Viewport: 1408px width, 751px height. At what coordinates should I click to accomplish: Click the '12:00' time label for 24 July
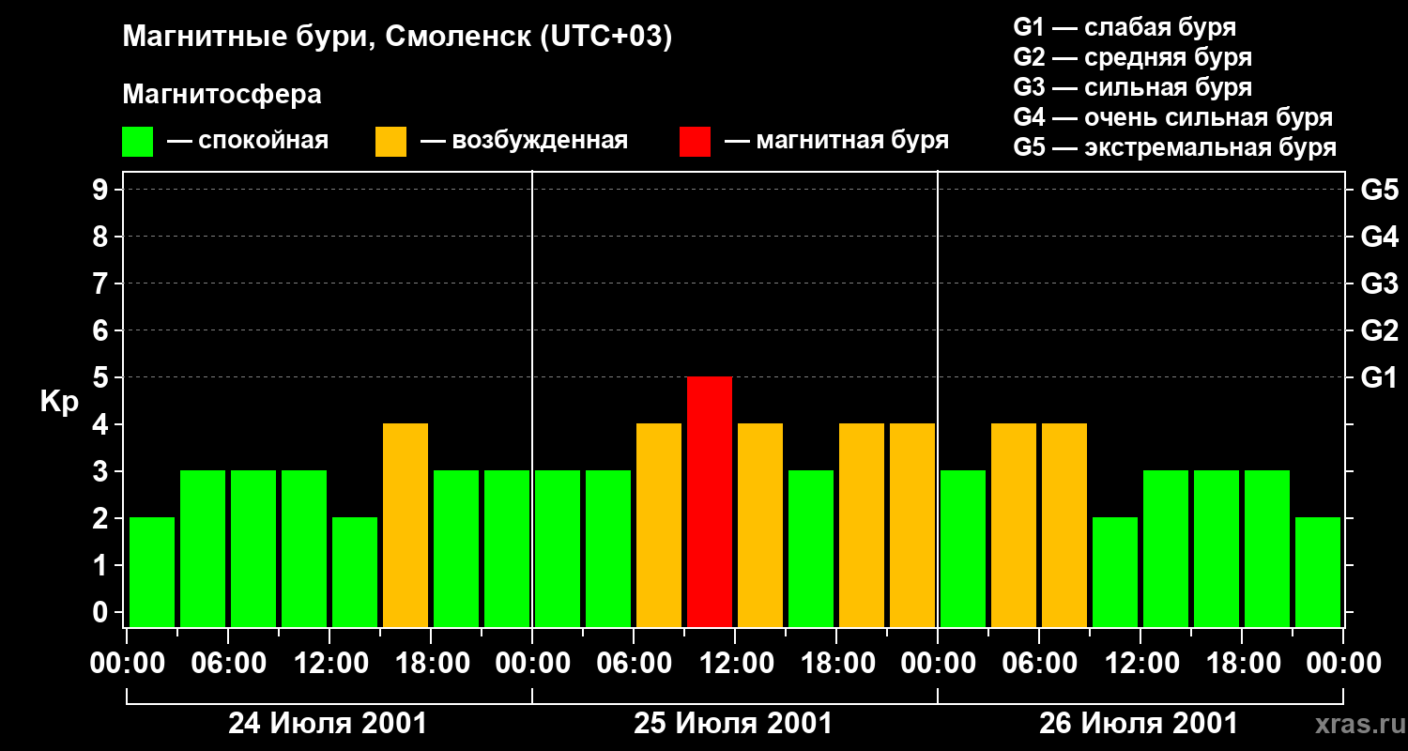click(329, 664)
